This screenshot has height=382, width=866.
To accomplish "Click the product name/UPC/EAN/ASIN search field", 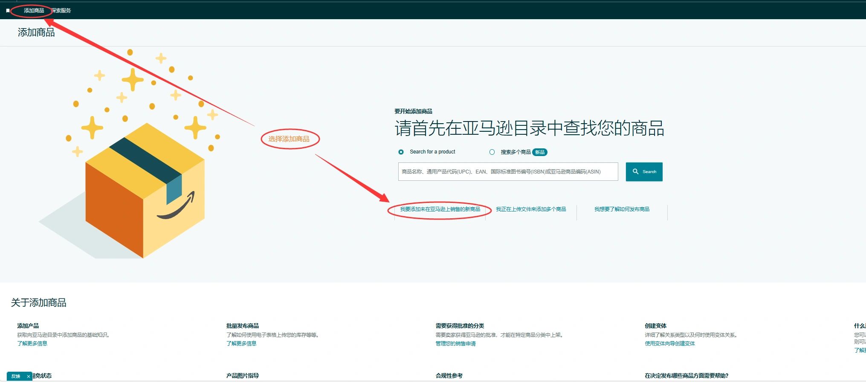I will point(508,171).
